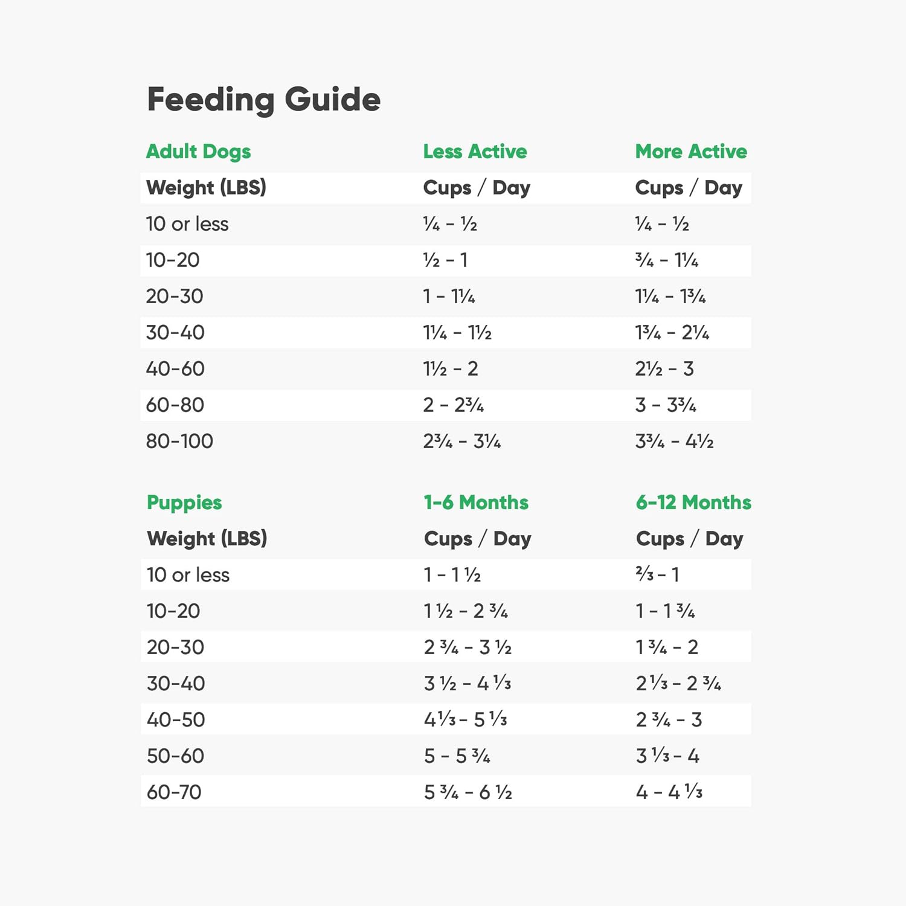Click the 5¾ – 6½ cups value
906x906 pixels.
(x=468, y=792)
